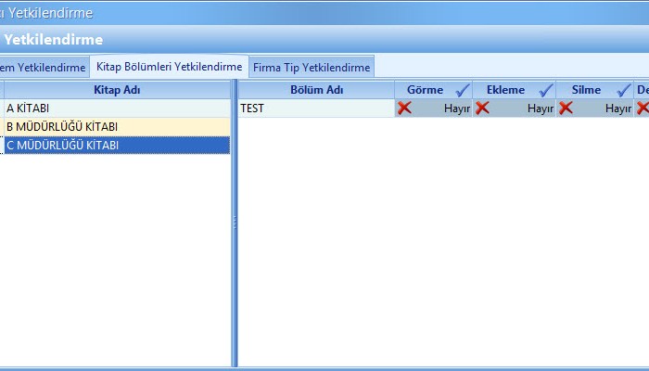
Task: Click the blue checkmark in Silme header
Action: [x=624, y=90]
